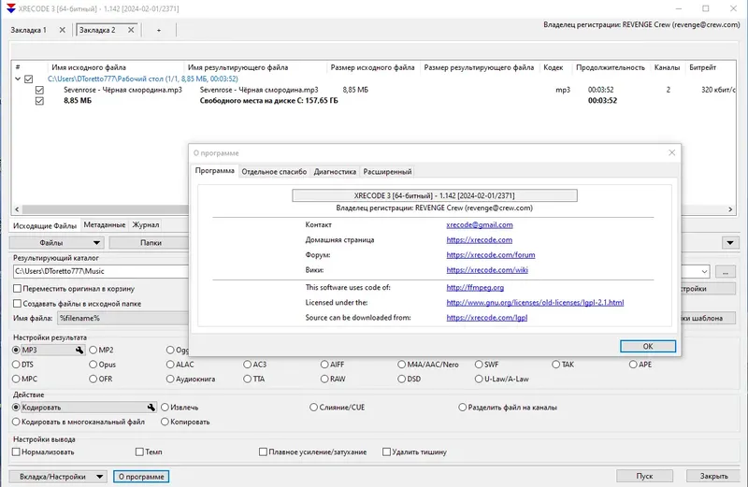The width and height of the screenshot is (748, 487).
Task: Select U-Law/A-Law output format
Action: click(479, 379)
